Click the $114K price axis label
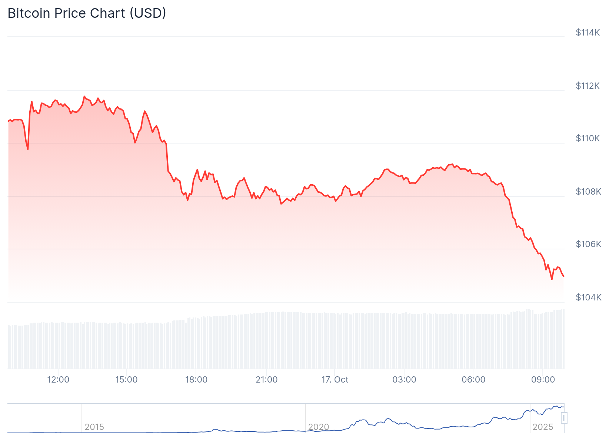This screenshot has width=609, height=444. pyautogui.click(x=588, y=33)
